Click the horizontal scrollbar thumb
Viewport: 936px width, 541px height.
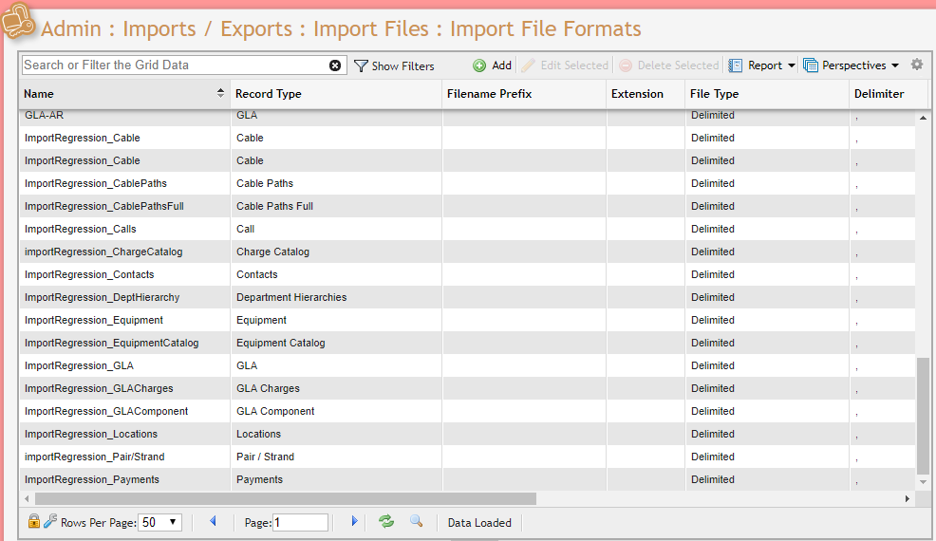click(285, 498)
